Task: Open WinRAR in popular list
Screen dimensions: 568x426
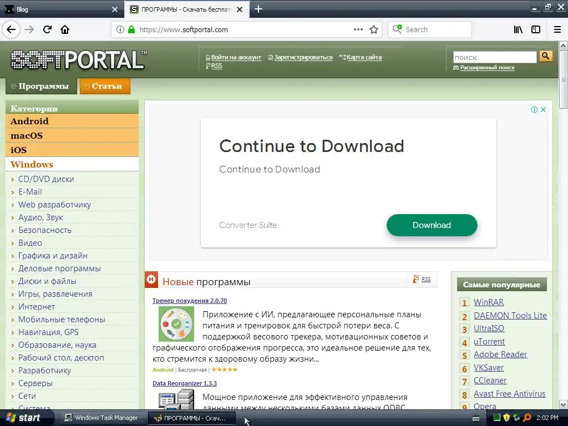Action: pos(488,302)
